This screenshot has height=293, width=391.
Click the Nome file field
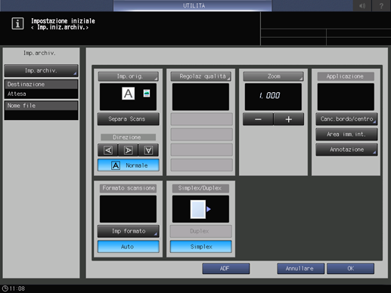click(41, 110)
